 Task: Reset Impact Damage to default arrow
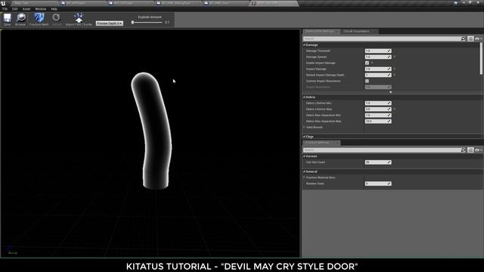tap(395, 69)
